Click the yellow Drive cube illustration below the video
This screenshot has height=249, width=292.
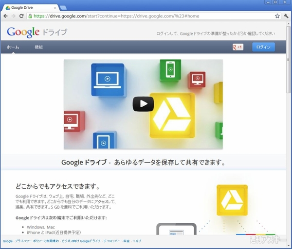pyautogui.click(x=232, y=200)
